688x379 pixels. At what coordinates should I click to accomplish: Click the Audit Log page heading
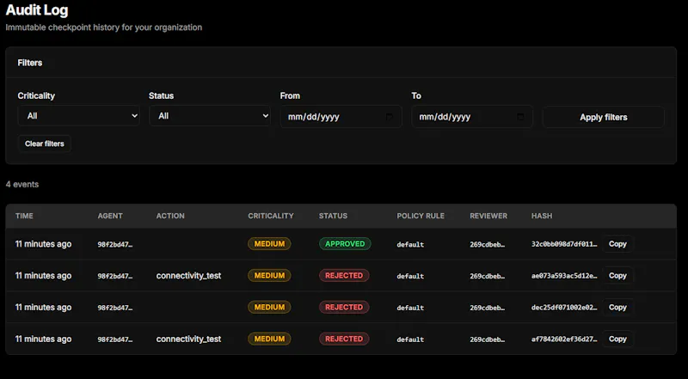pos(37,9)
